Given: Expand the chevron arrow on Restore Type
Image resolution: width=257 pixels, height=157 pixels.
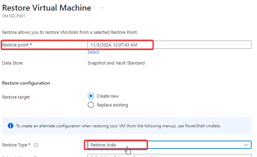Looking at the screenshot, I should pyautogui.click(x=246, y=145).
